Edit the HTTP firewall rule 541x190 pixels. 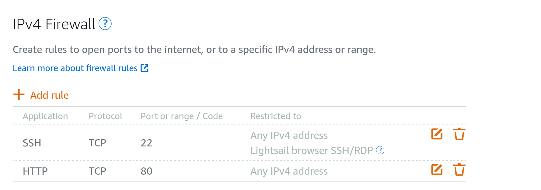pyautogui.click(x=437, y=170)
